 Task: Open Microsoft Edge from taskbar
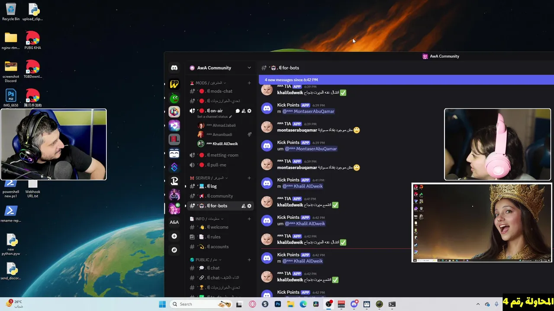click(x=303, y=304)
